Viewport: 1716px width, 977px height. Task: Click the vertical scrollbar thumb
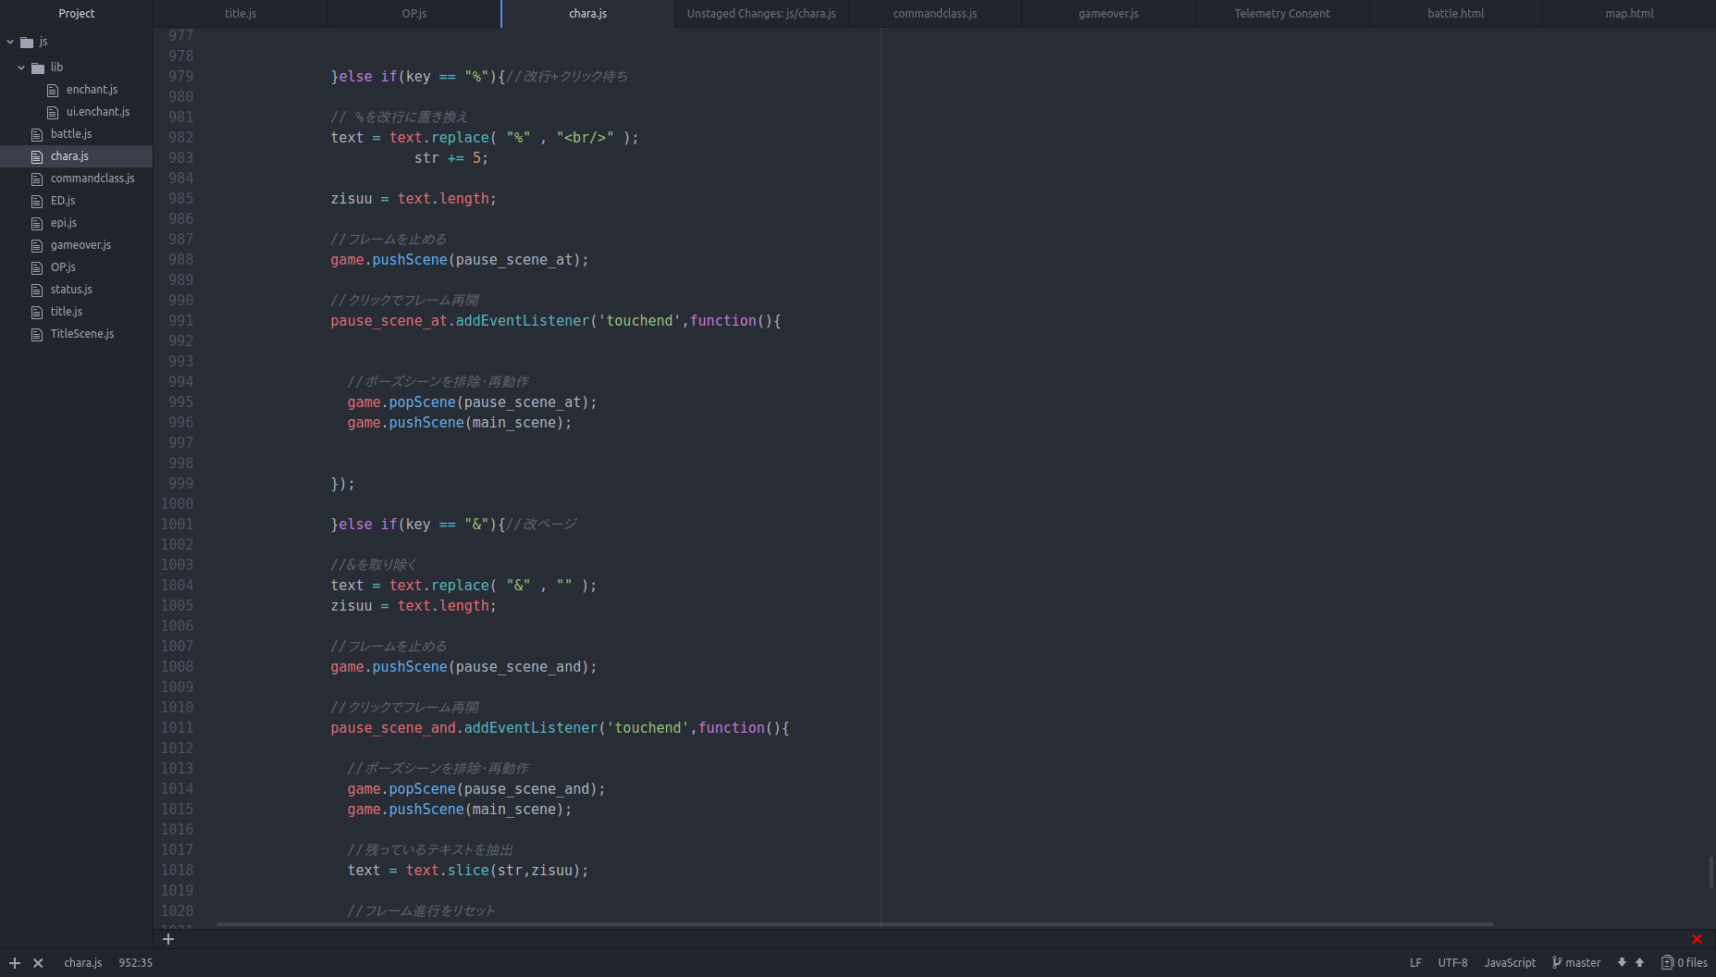1712,872
